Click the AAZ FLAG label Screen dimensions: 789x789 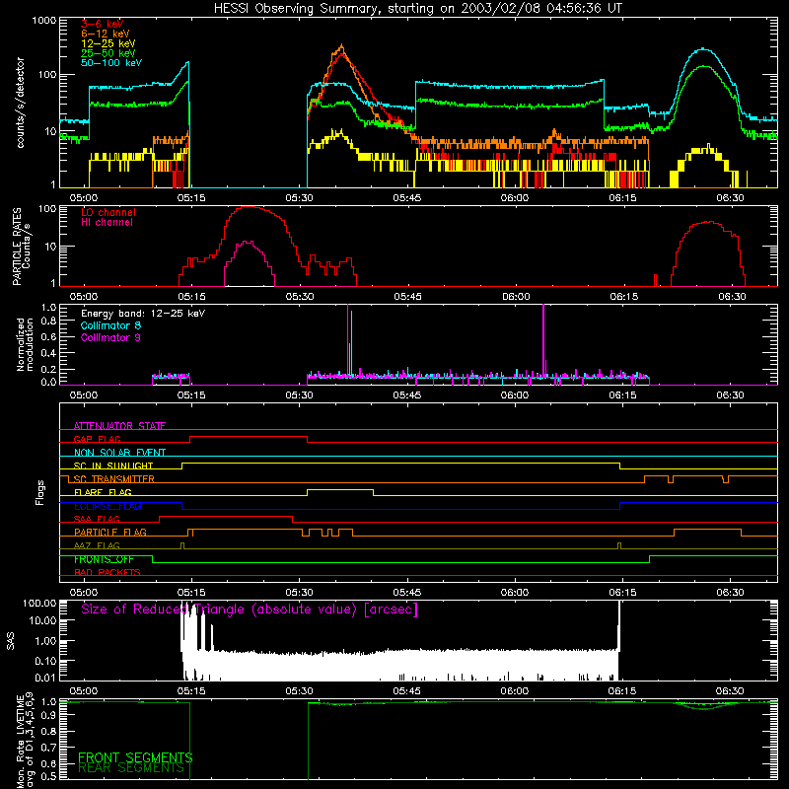tap(97, 545)
